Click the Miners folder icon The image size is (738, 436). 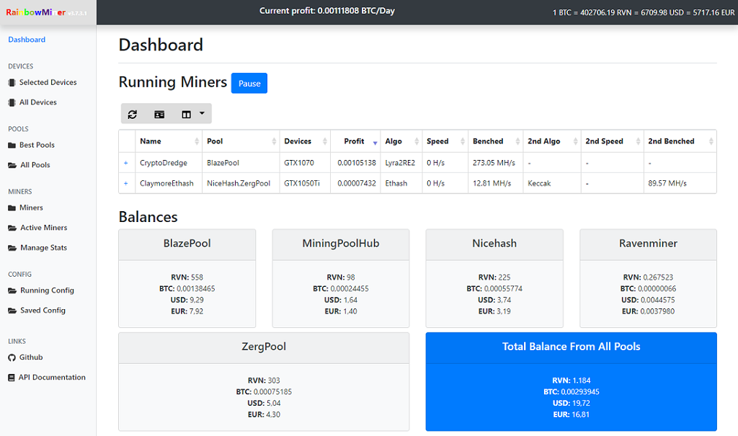[x=12, y=208]
